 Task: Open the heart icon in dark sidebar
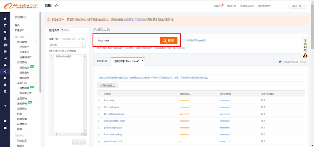(5, 121)
